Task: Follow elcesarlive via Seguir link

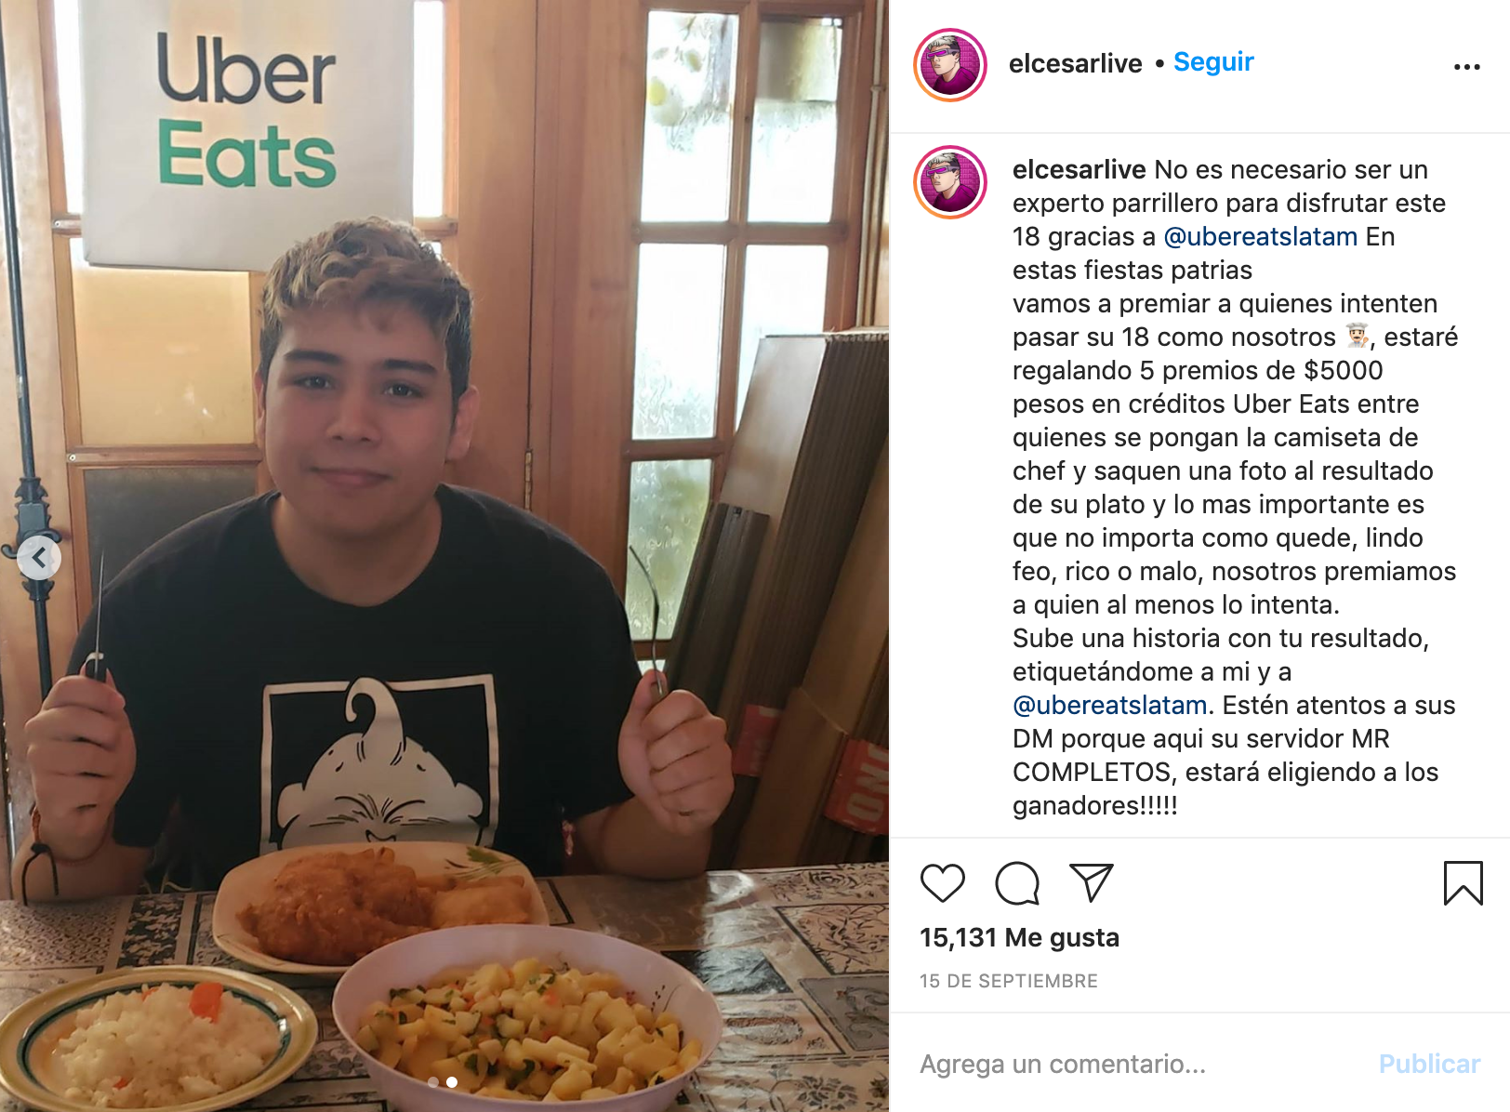Action: pos(1213,62)
